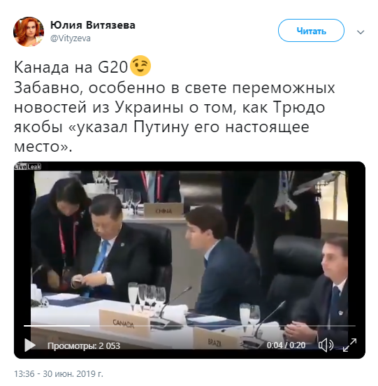Click the CHINA nameplate in video
Viewport: 378px width, 386px height.
(x=163, y=210)
